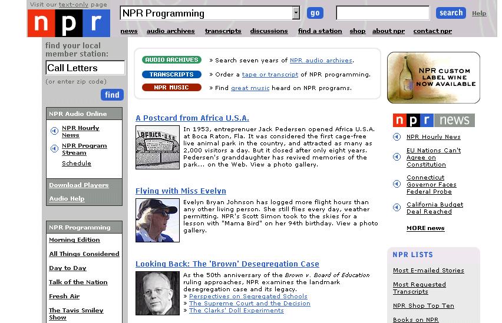Click speaker icon beside California Budget story
Viewport: 502px width, 323px height.
(x=397, y=208)
